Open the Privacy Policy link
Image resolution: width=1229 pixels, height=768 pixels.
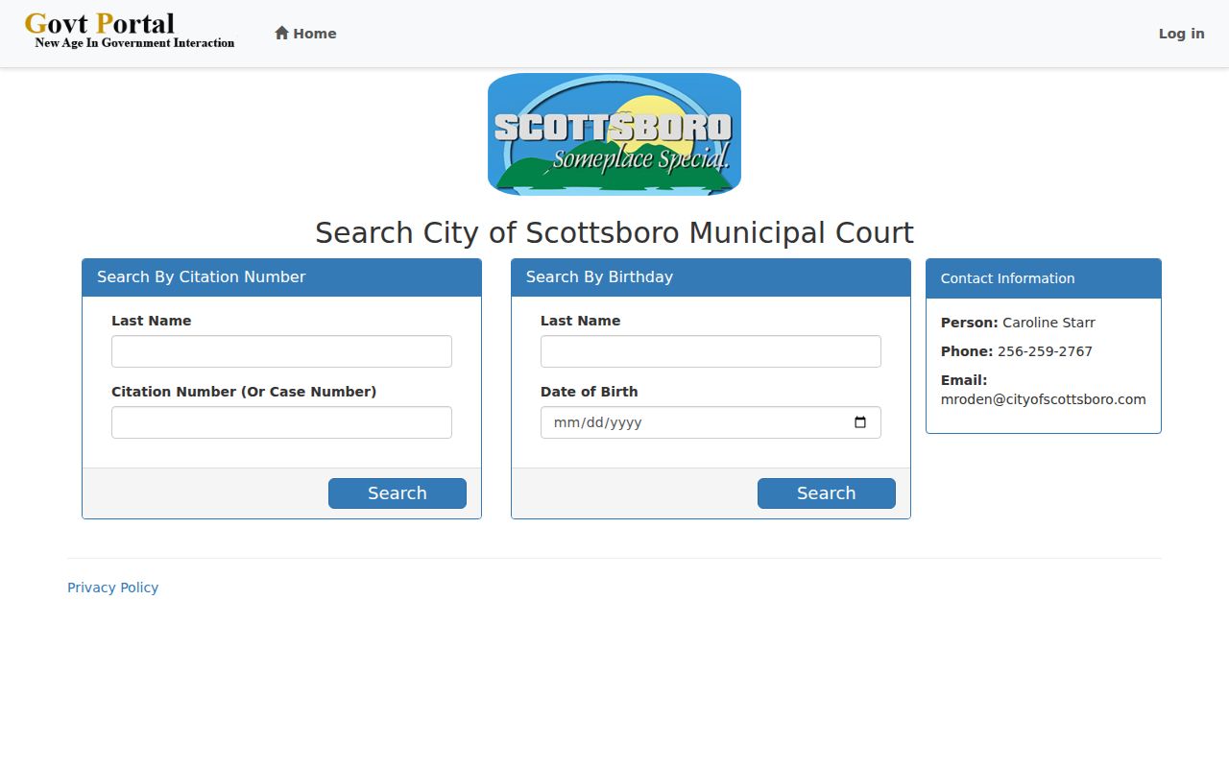click(x=112, y=588)
